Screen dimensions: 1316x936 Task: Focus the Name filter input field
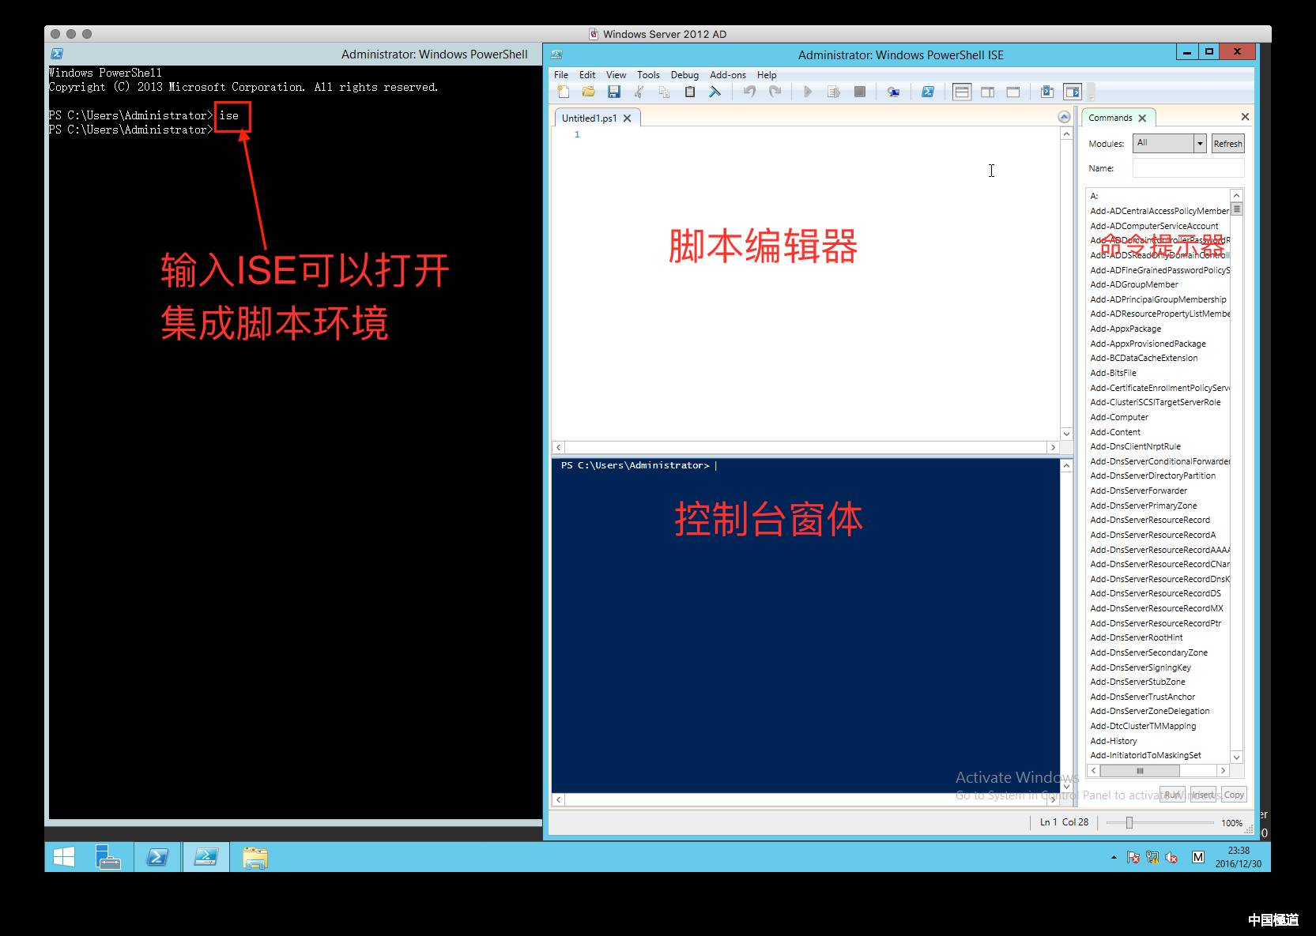1188,167
